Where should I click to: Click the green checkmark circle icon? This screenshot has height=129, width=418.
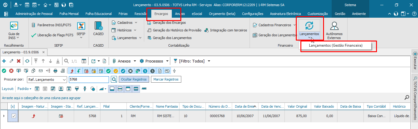coord(4,71)
